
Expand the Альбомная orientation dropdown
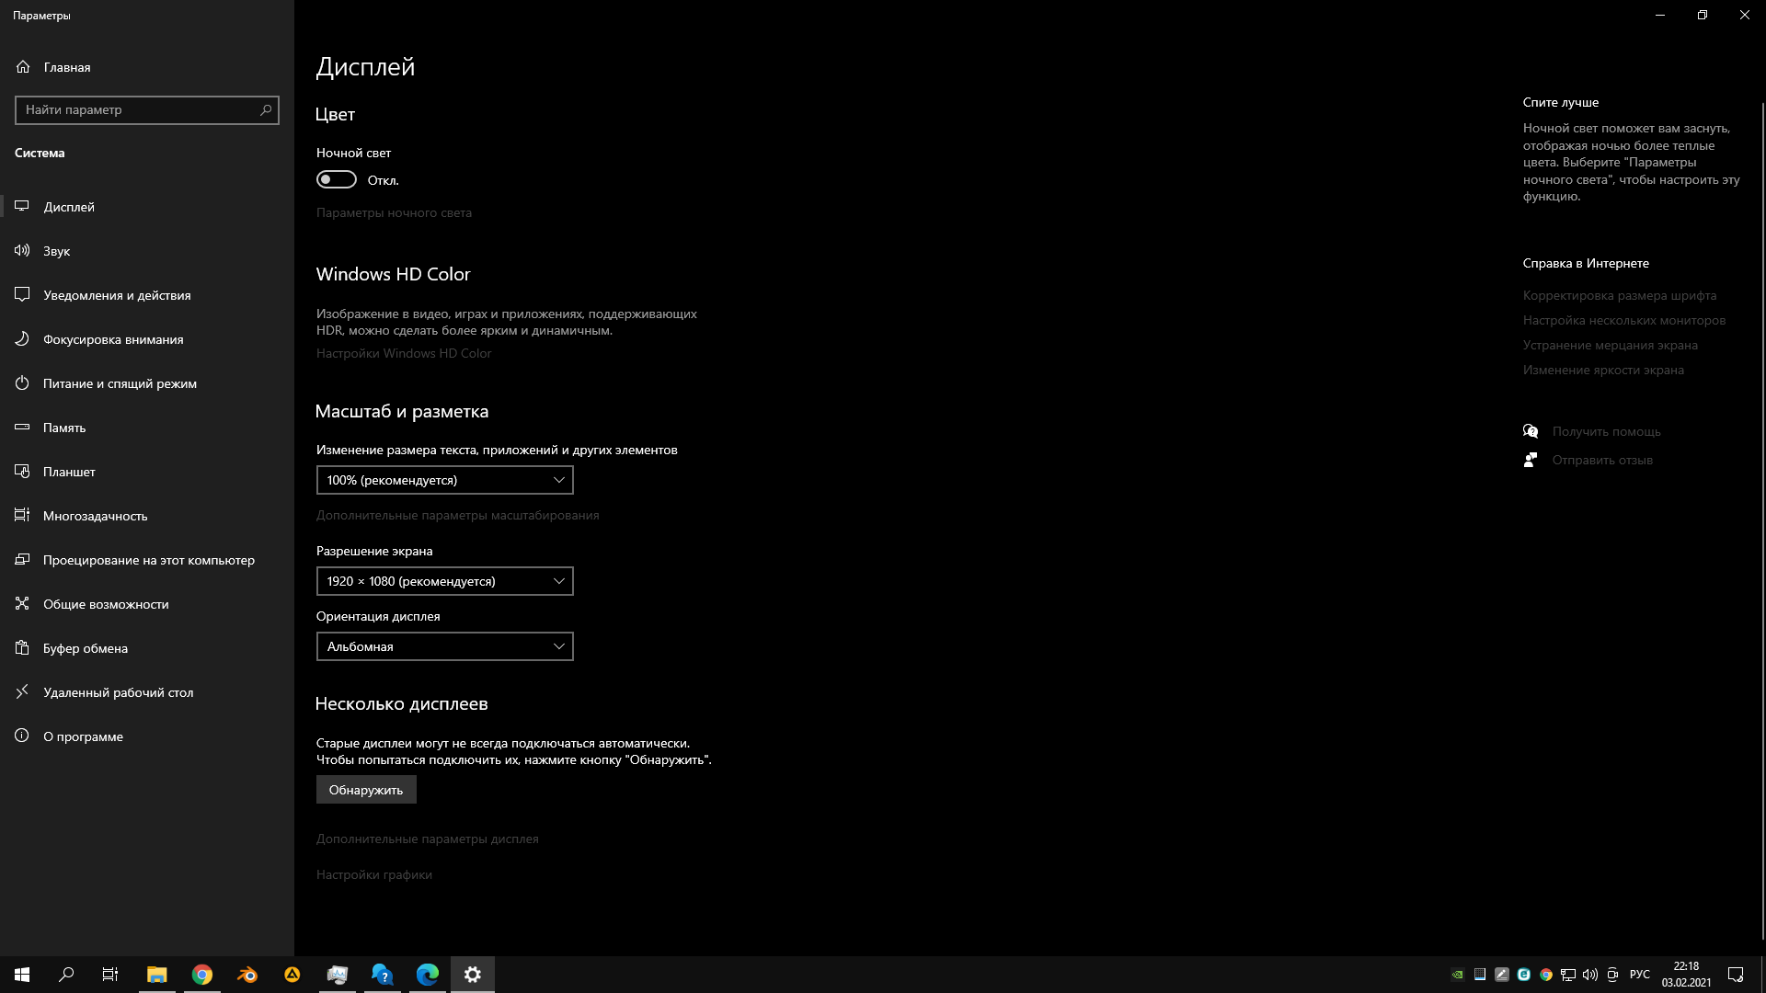tap(445, 646)
